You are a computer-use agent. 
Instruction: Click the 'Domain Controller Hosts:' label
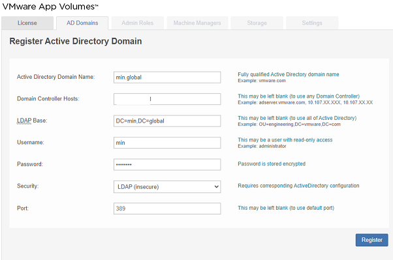48,98
